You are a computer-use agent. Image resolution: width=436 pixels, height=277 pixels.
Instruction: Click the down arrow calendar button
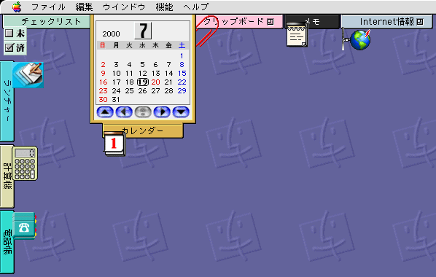181,112
